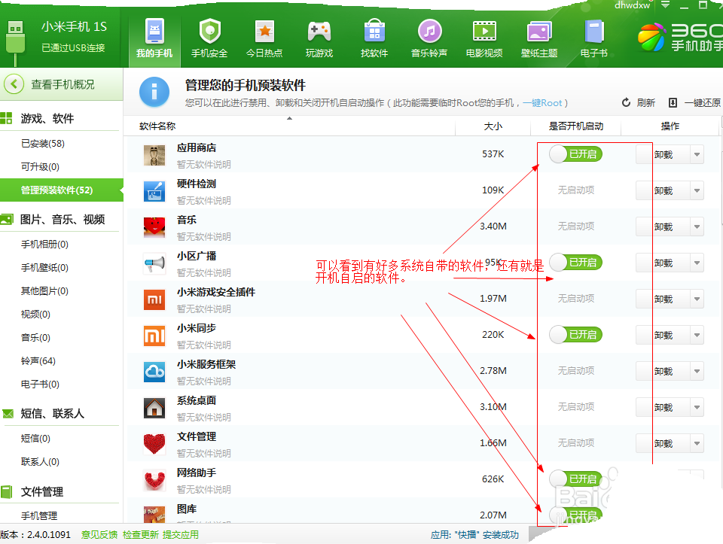Open uninstall dropdown arrow for 小米同步

pos(697,335)
